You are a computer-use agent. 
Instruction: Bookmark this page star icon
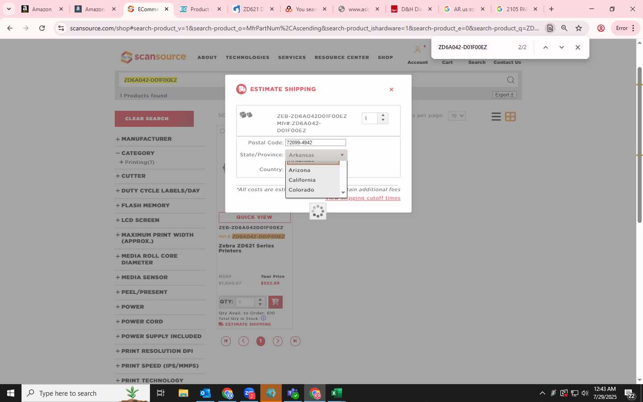pyautogui.click(x=579, y=28)
